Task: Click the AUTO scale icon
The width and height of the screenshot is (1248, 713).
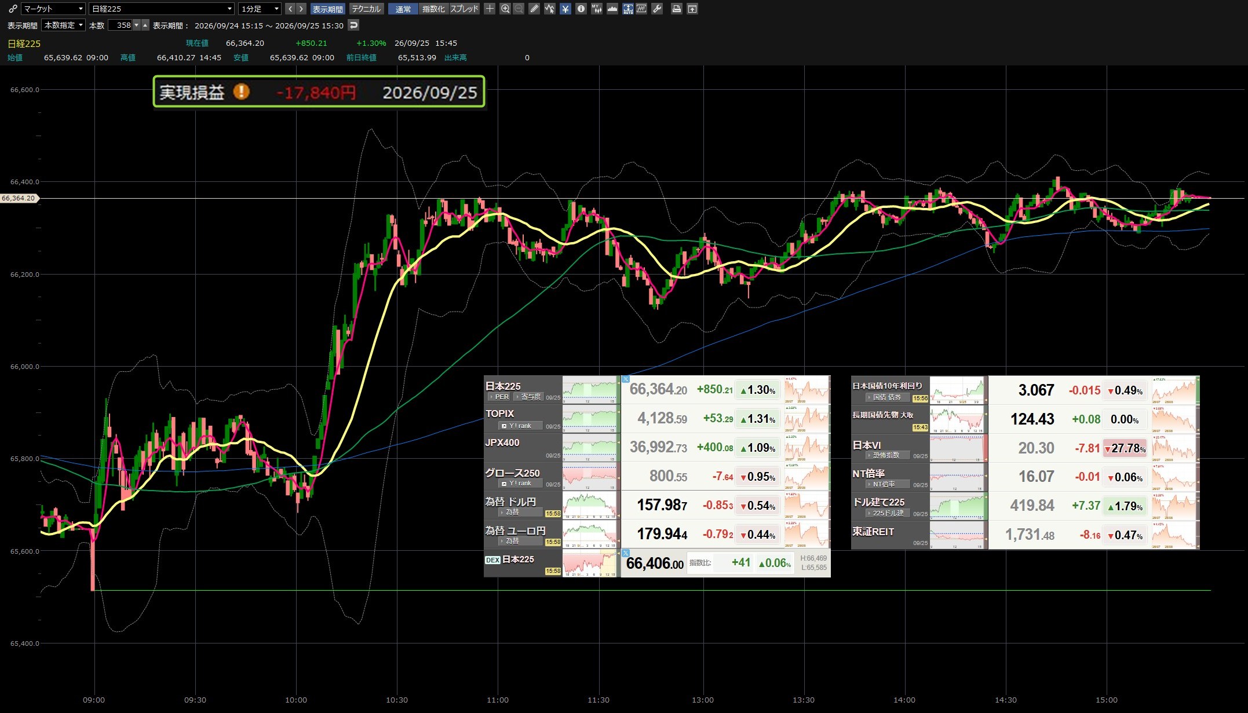Action: pos(628,9)
